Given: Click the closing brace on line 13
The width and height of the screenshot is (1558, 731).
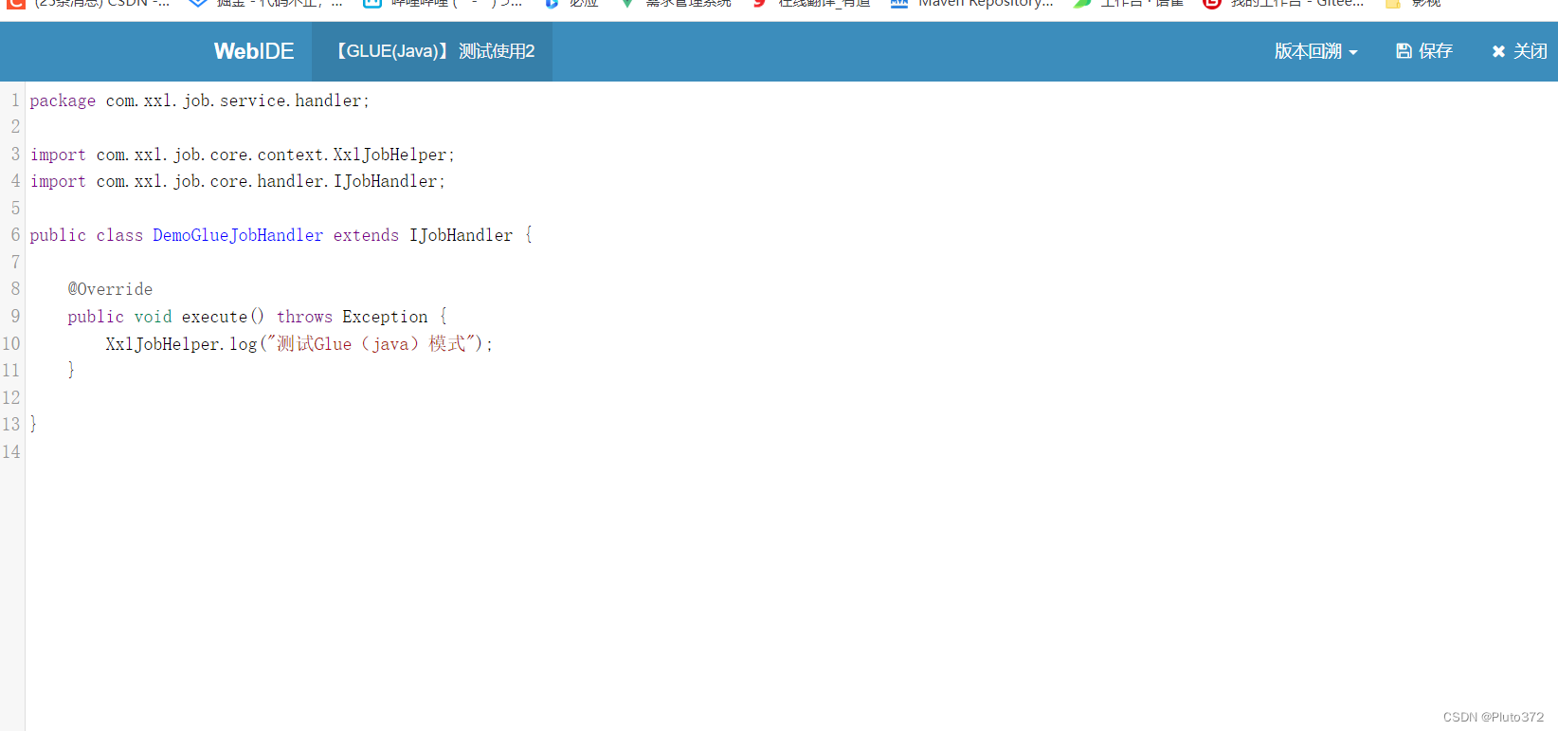Looking at the screenshot, I should 33,424.
